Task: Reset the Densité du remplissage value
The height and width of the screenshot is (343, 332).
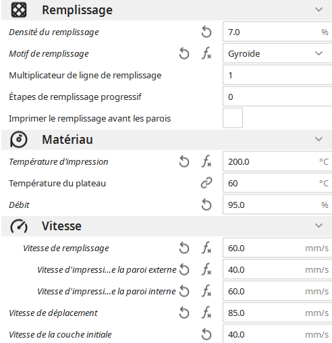Action: 206,32
